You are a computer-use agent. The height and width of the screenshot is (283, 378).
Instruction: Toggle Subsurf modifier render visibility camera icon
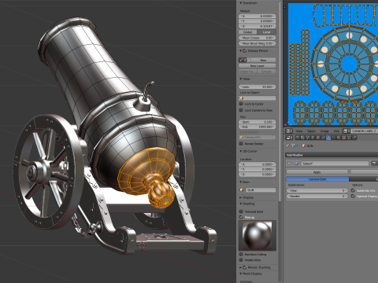click(x=374, y=164)
